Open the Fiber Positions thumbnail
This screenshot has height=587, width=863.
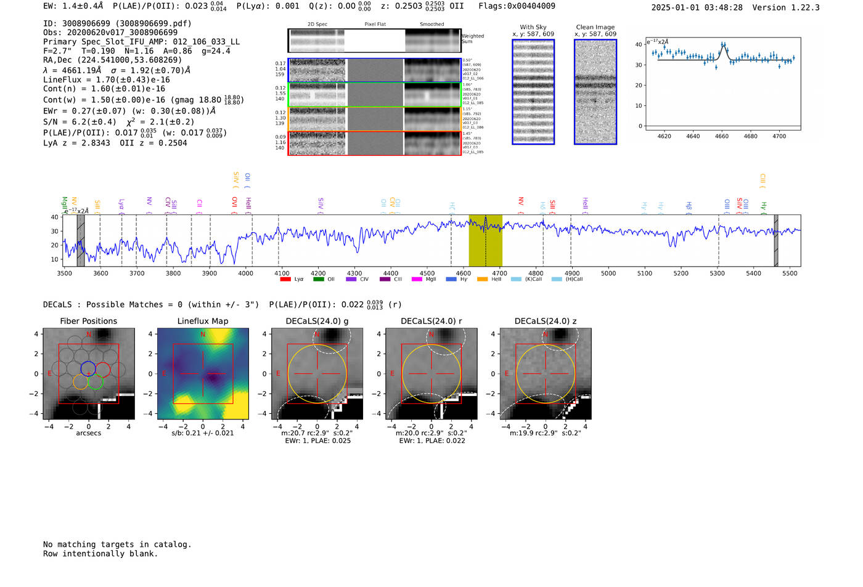pos(89,374)
